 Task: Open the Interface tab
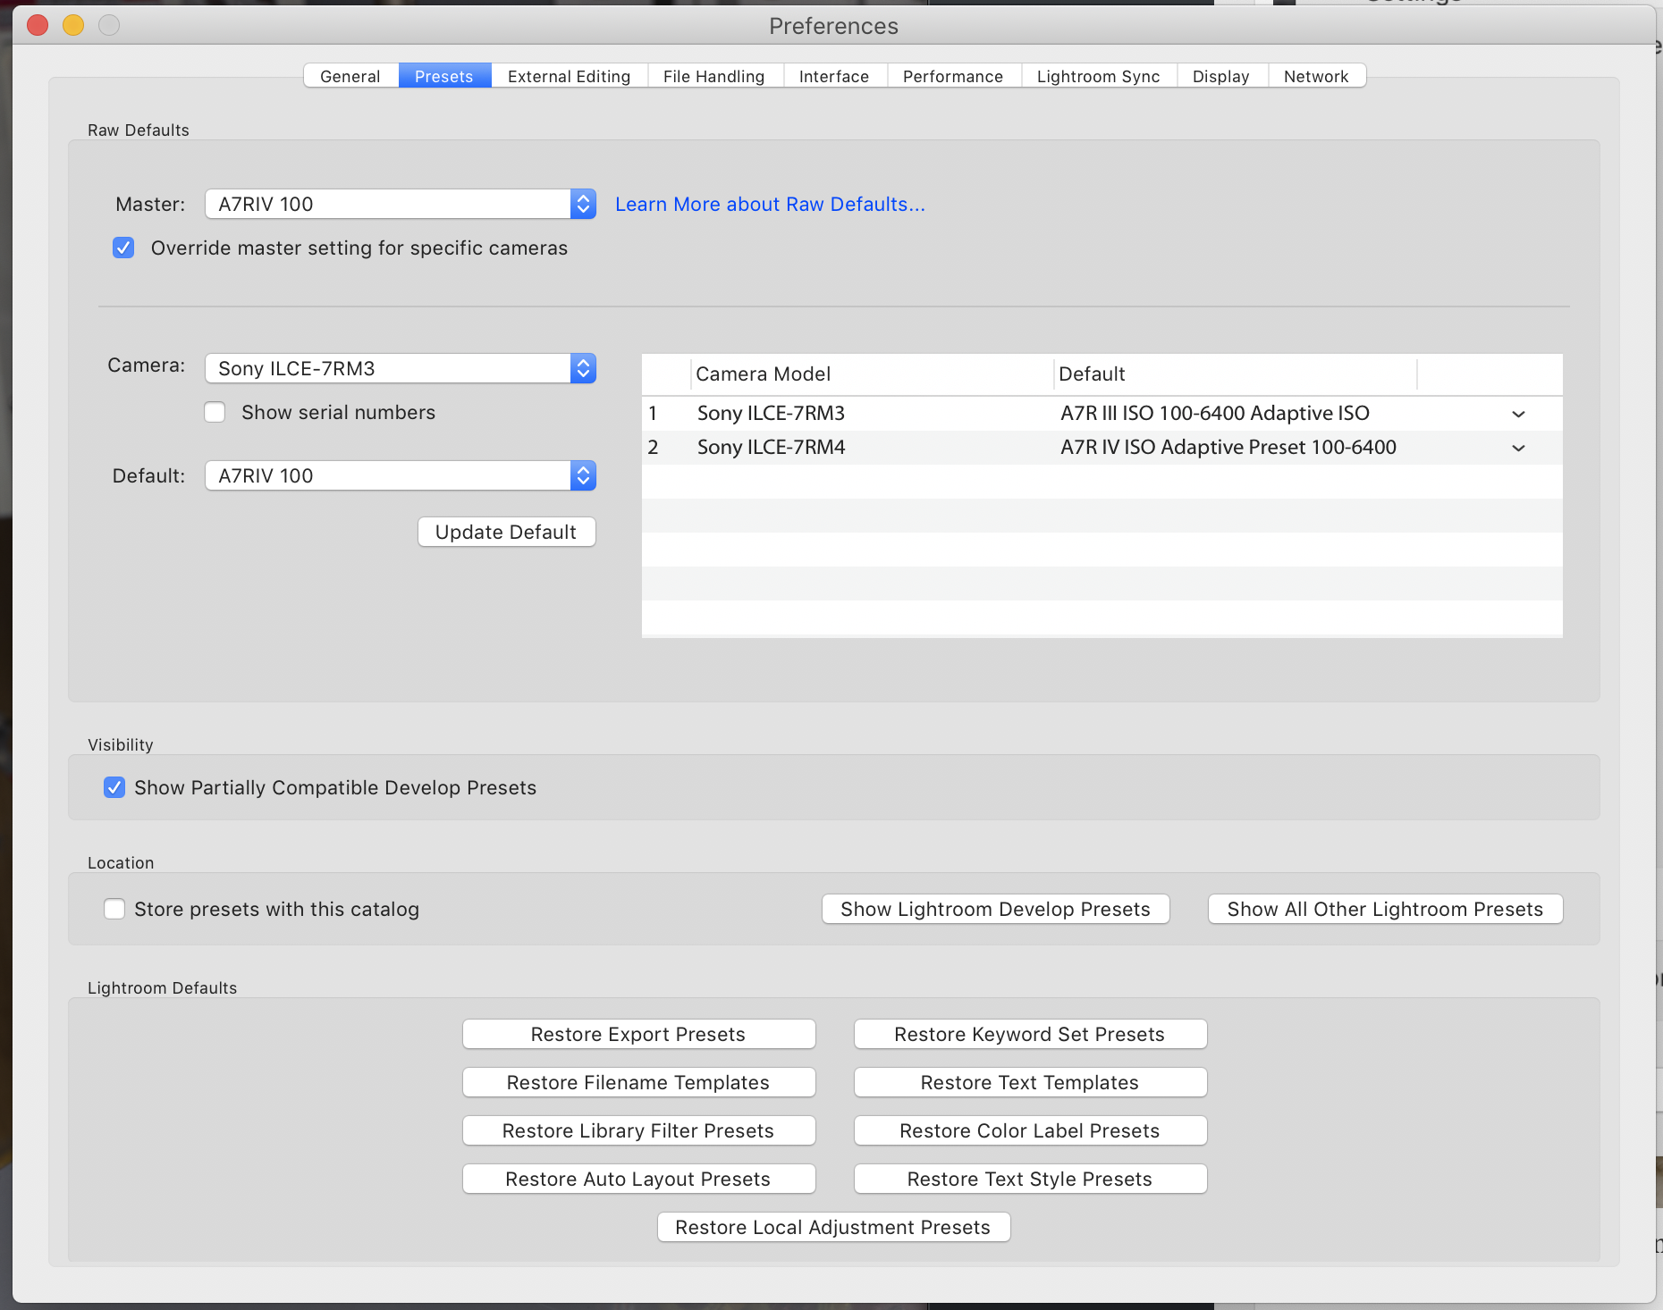(x=834, y=76)
